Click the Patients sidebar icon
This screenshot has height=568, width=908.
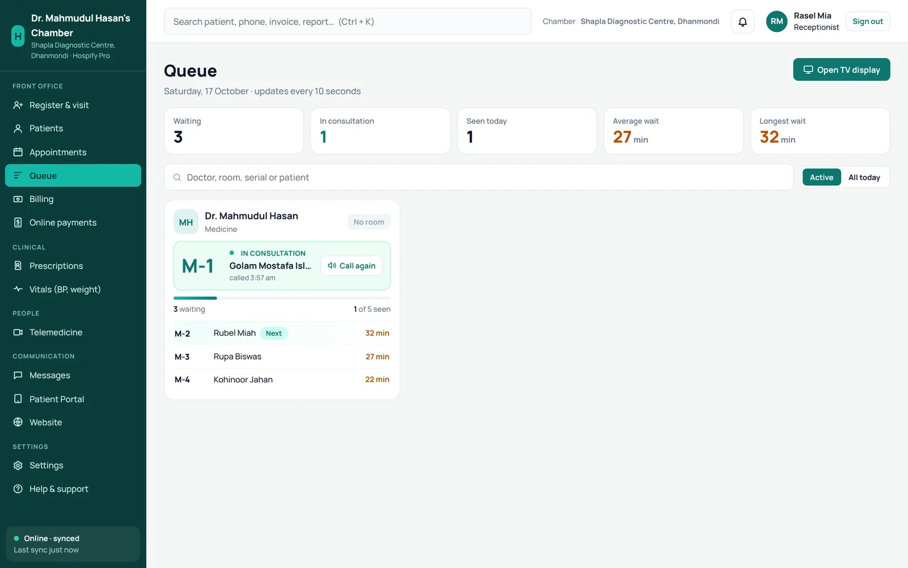(18, 128)
